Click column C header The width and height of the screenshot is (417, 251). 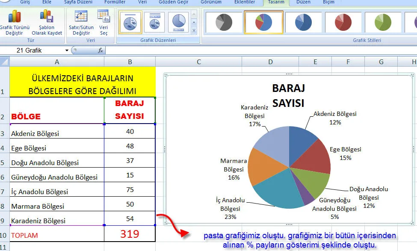click(198, 62)
